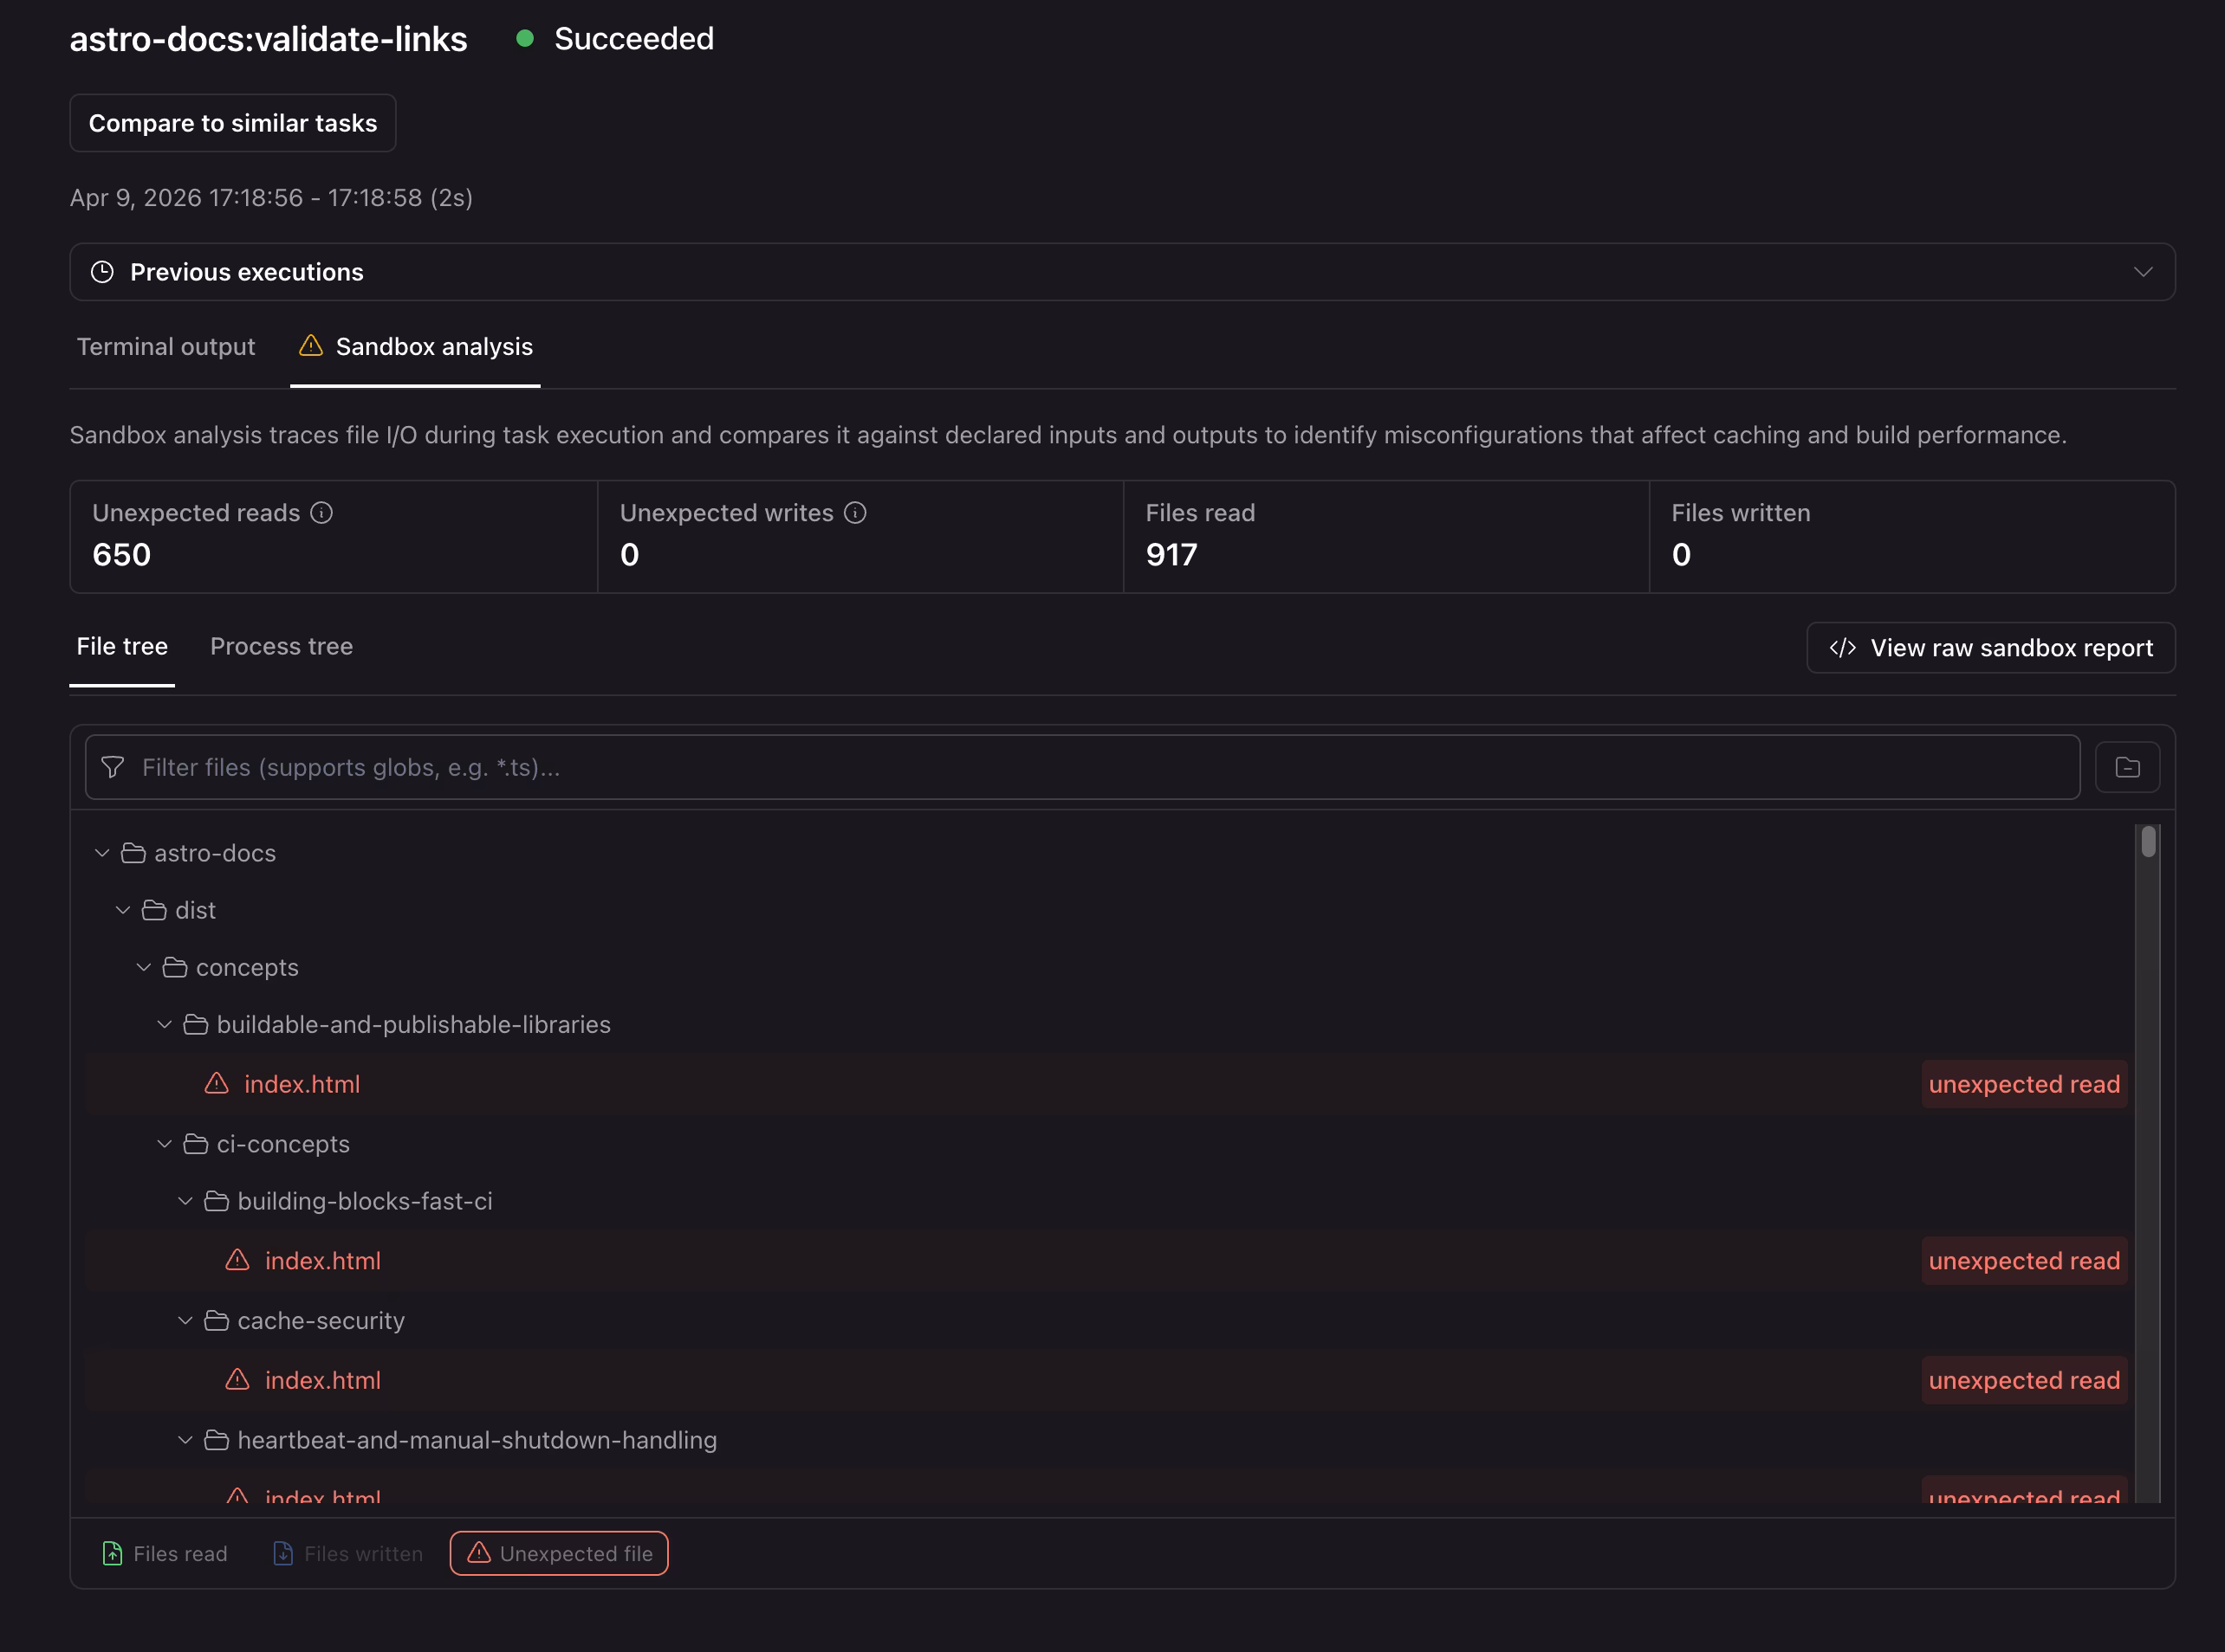Select index.html under buildable-and-publishable-libraries
2225x1652 pixels.
[x=302, y=1084]
